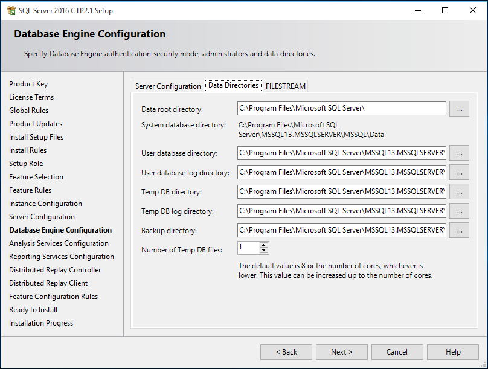The width and height of the screenshot is (488, 369).
Task: Decrease Number of Temp DB files
Action: coord(264,251)
